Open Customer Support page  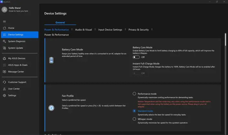click(20, 82)
